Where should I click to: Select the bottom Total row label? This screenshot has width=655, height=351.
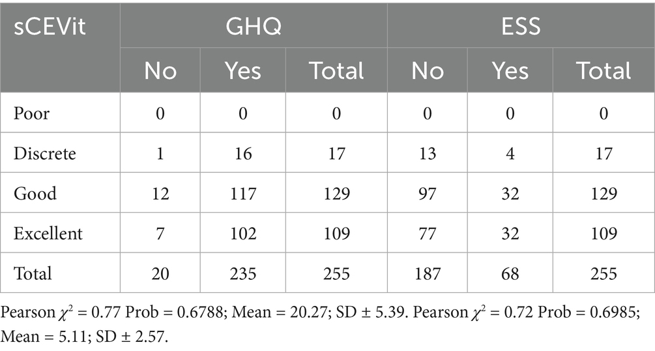(x=33, y=273)
